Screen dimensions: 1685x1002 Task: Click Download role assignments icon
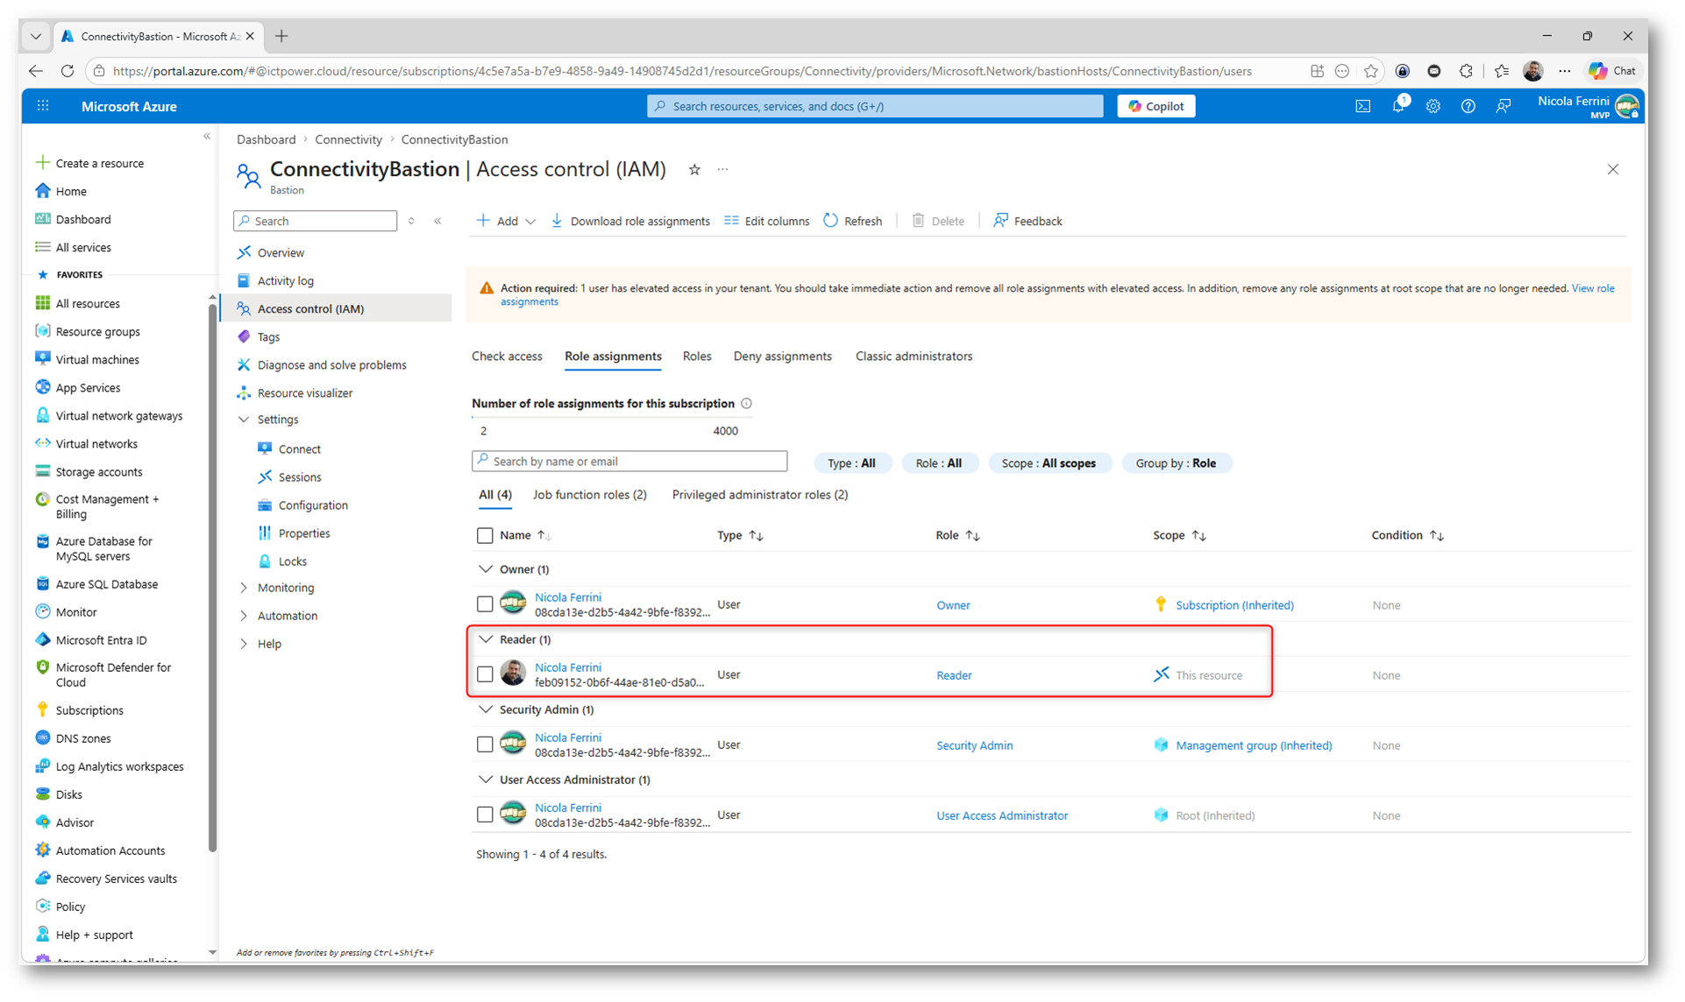click(557, 221)
